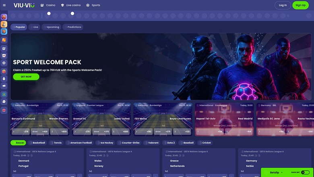Select the Soccer sport filter
The height and width of the screenshot is (177, 314).
coord(18,143)
